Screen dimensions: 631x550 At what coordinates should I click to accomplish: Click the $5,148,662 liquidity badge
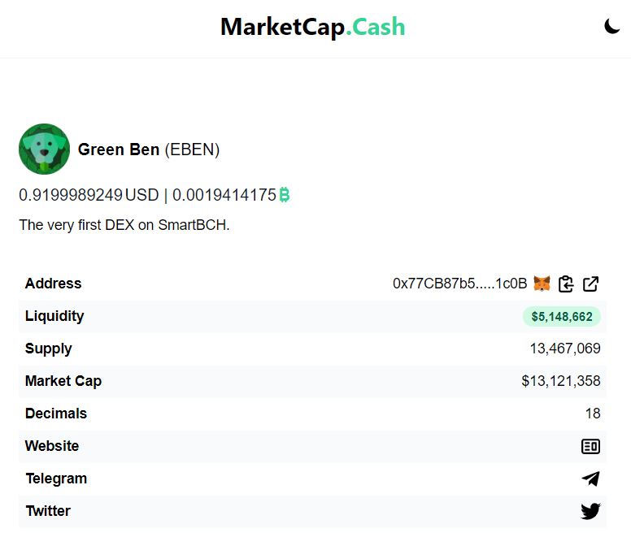pos(561,316)
